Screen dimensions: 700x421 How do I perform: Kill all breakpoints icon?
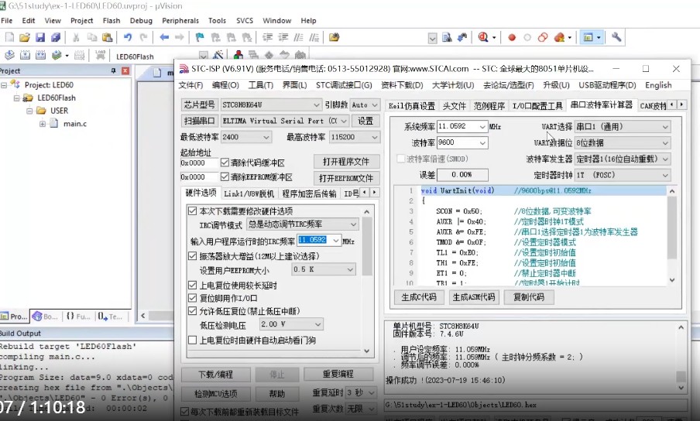click(559, 37)
